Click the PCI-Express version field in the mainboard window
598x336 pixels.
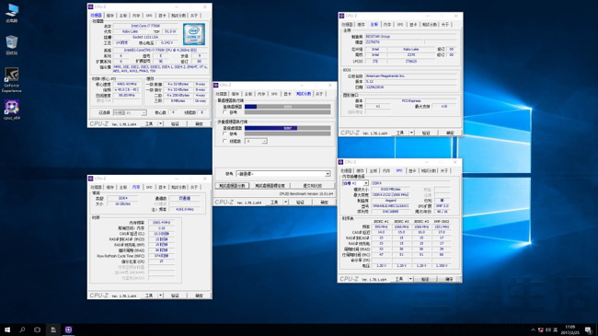pos(410,101)
